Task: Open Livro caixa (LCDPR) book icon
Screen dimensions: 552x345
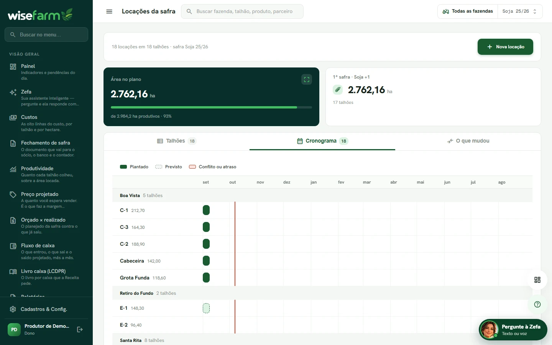Action: [13, 272]
